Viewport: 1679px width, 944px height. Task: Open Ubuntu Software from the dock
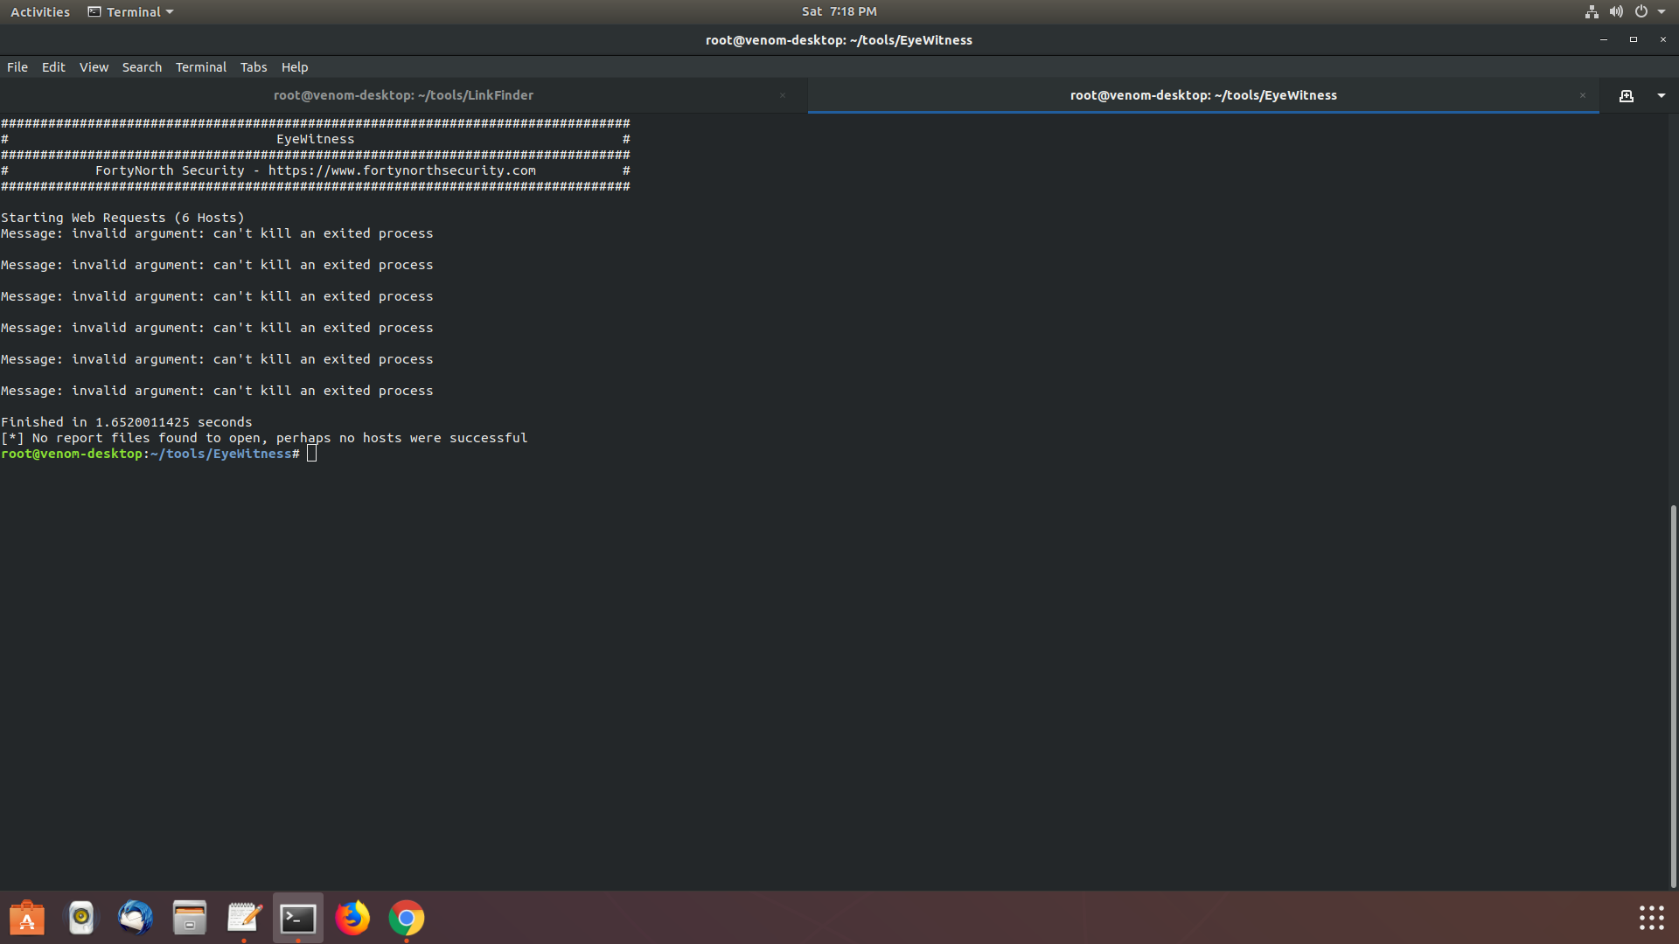coord(27,919)
